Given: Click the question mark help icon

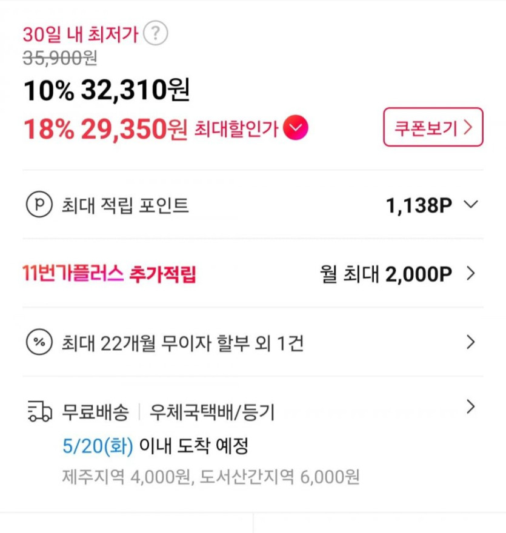Looking at the screenshot, I should pyautogui.click(x=157, y=33).
